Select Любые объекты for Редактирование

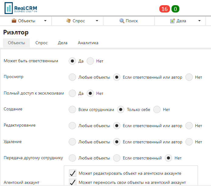72,126
